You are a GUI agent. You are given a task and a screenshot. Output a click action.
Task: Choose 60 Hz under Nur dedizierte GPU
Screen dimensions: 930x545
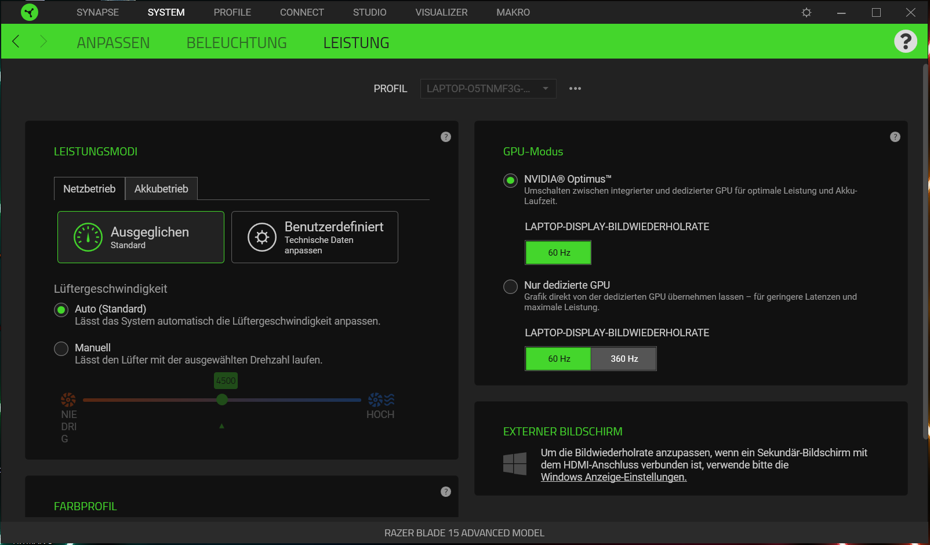558,359
